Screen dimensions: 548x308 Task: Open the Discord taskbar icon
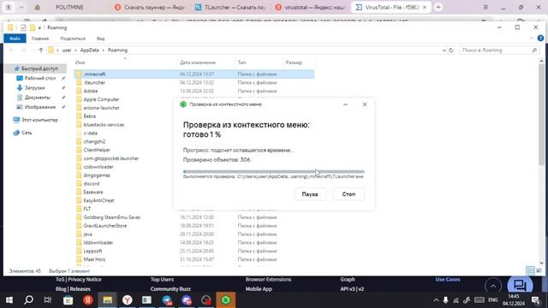pos(187,300)
